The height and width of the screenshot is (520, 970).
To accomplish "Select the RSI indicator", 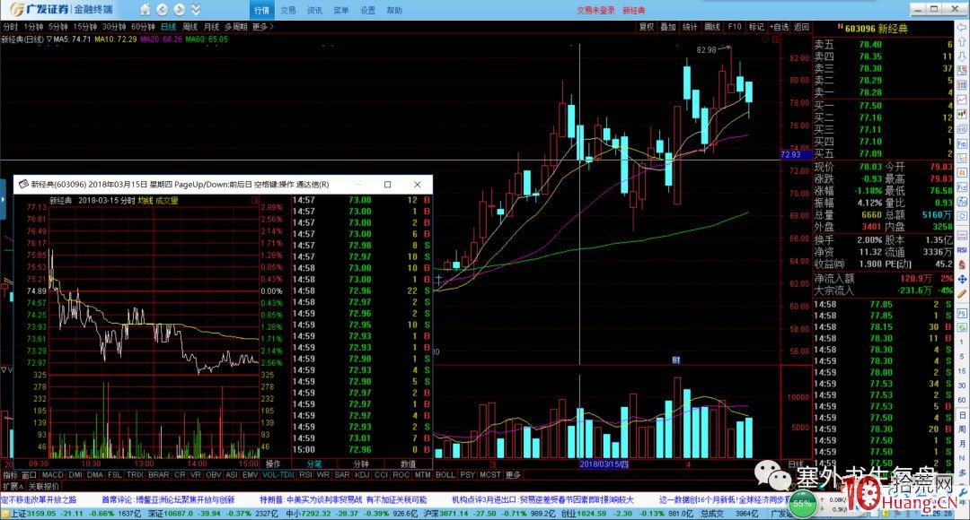I will [x=305, y=475].
